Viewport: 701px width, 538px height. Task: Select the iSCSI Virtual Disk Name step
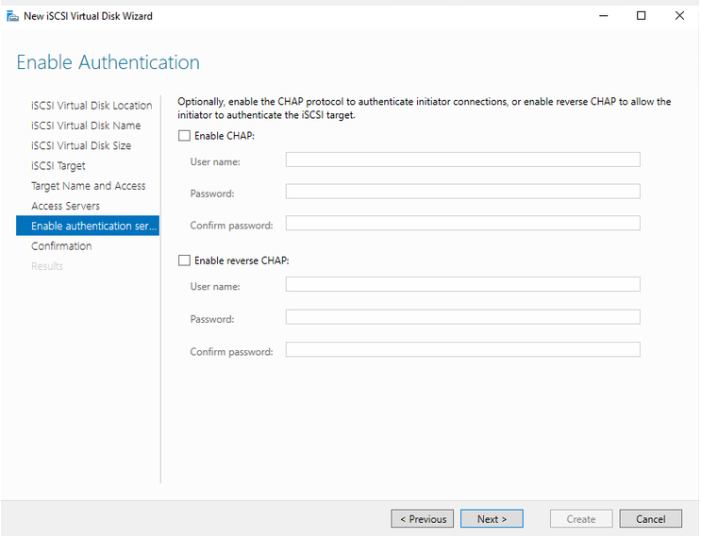86,126
